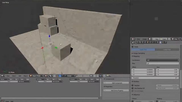
Task: Open the pivot point selector in 3D header
Action: (x=51, y=76)
